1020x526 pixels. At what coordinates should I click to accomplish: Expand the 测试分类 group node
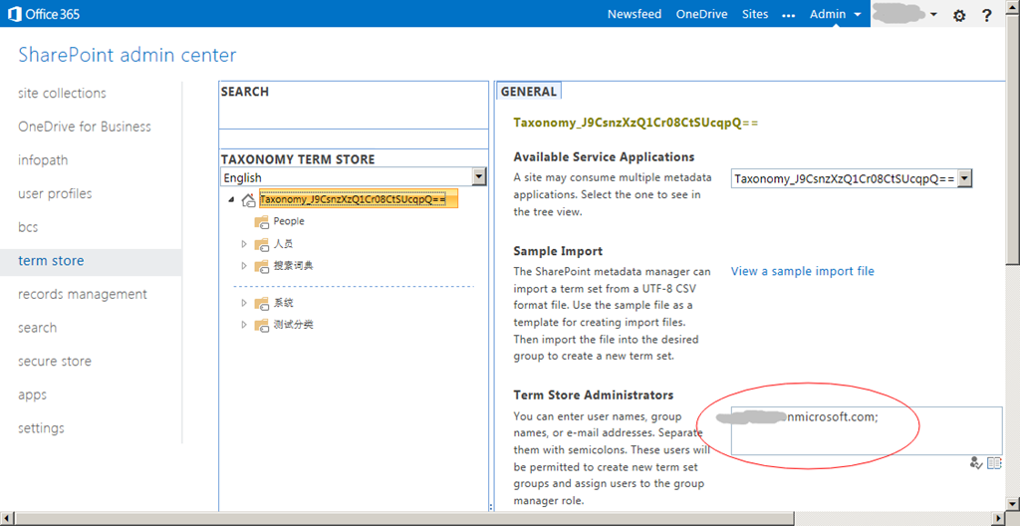pyautogui.click(x=245, y=324)
